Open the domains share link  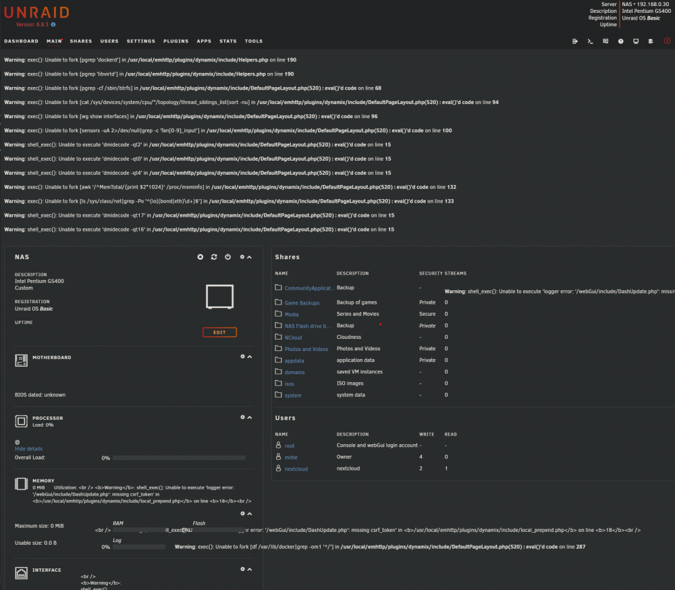click(x=294, y=373)
